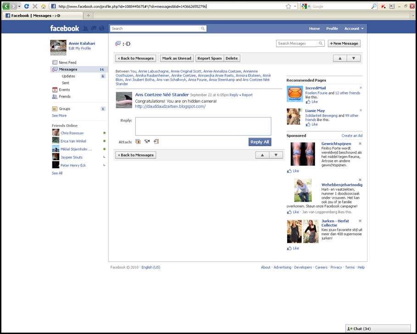Click the Home link in header
Screen dimensions: 417x334
click(314, 28)
